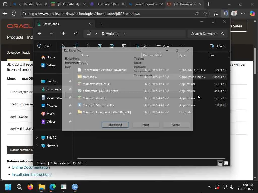Click the Share icon in Explorer toolbar
Screen dimensions: 258x193
[112, 46]
